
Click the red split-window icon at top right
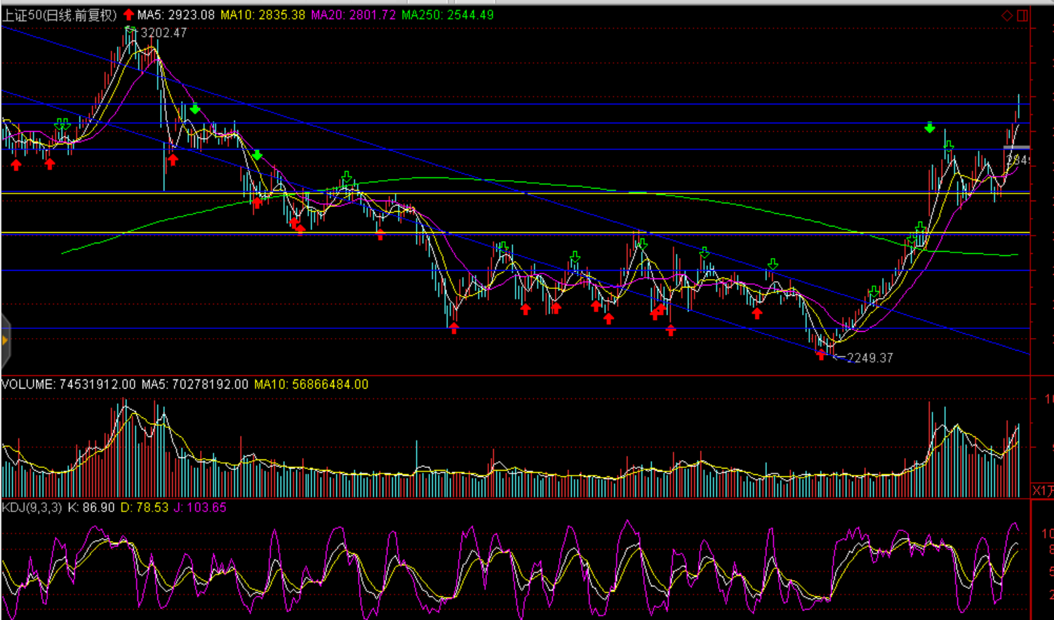1022,15
